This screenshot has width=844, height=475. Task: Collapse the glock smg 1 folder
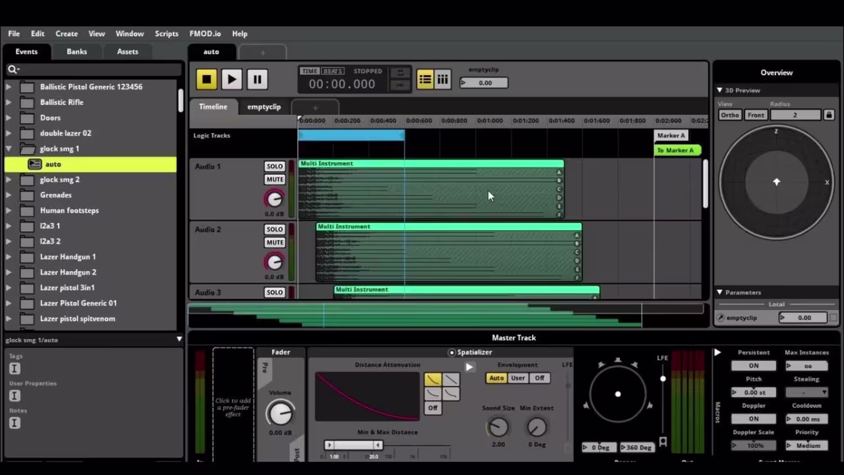click(8, 149)
